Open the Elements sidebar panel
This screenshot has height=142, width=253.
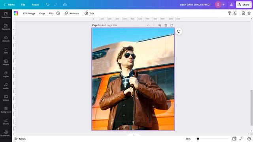tap(6, 27)
